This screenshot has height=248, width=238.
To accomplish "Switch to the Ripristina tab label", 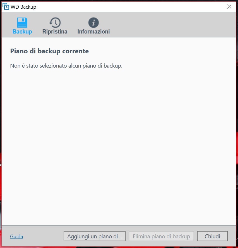I will [x=55, y=32].
